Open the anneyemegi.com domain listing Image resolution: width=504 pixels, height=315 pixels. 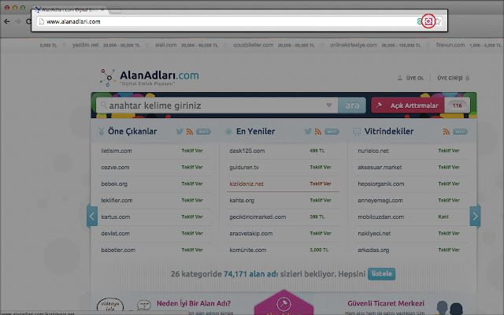pyautogui.click(x=380, y=201)
